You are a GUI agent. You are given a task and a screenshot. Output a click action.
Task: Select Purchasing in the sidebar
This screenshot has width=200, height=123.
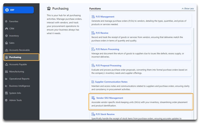pos(22,57)
